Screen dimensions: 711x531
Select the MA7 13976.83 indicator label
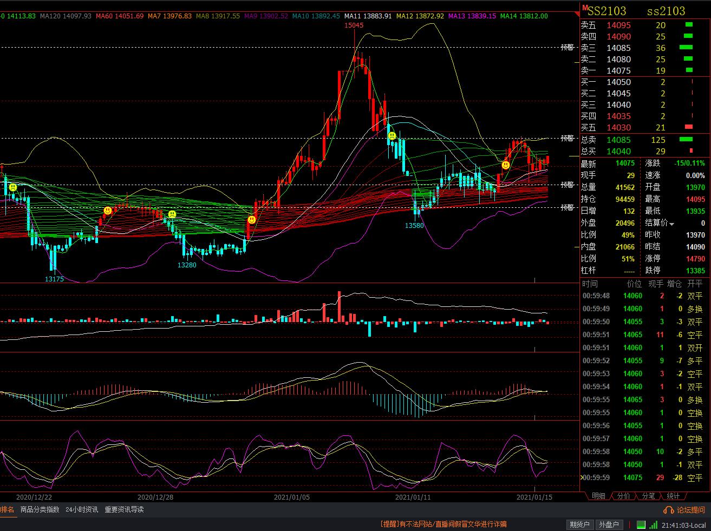[x=170, y=16]
